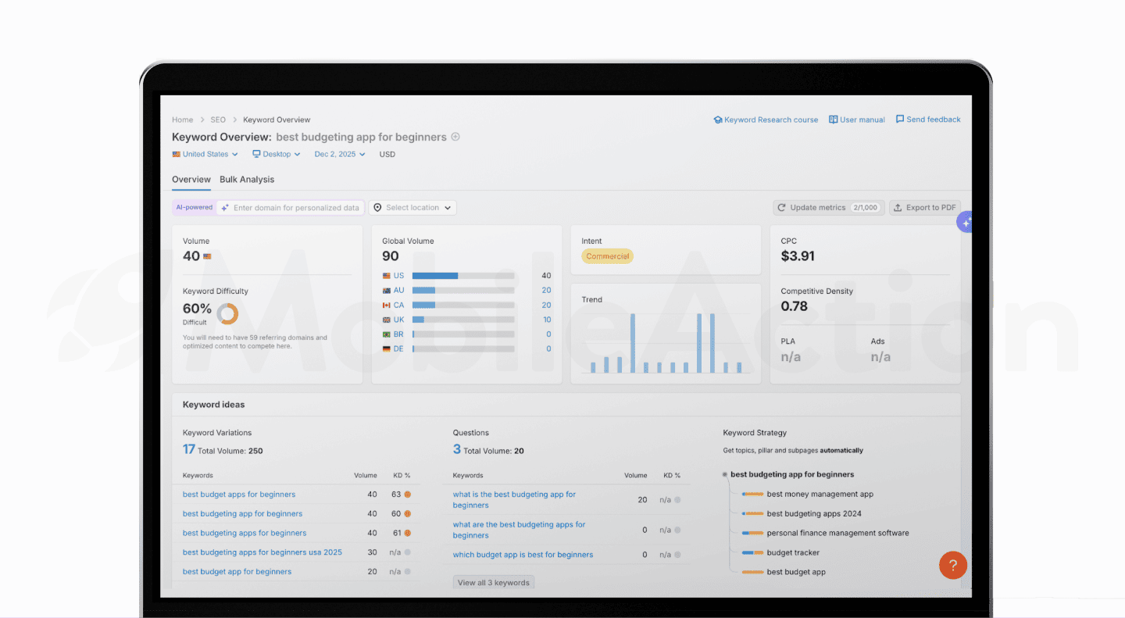Open the Desktop device dropdown
The width and height of the screenshot is (1125, 618).
click(x=277, y=155)
